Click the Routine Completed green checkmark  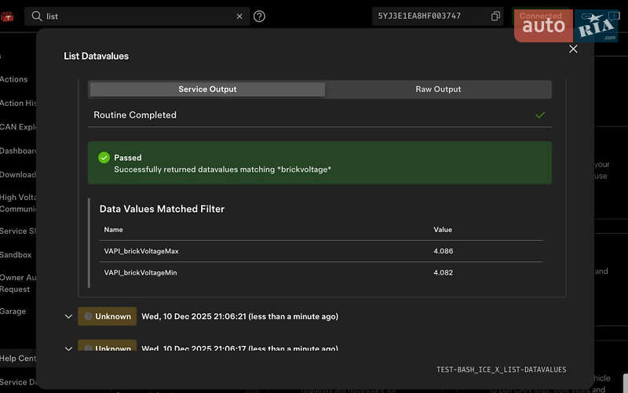point(540,115)
